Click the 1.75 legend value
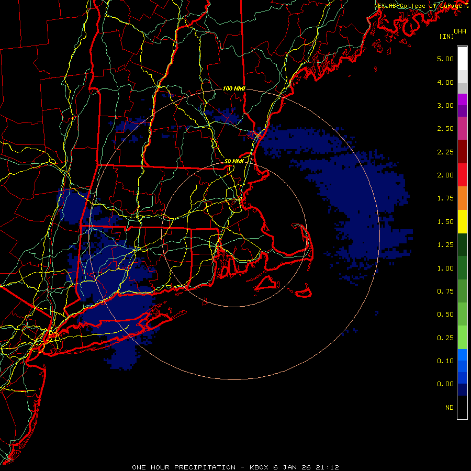Viewport: 471px width, 471px height. pos(445,198)
